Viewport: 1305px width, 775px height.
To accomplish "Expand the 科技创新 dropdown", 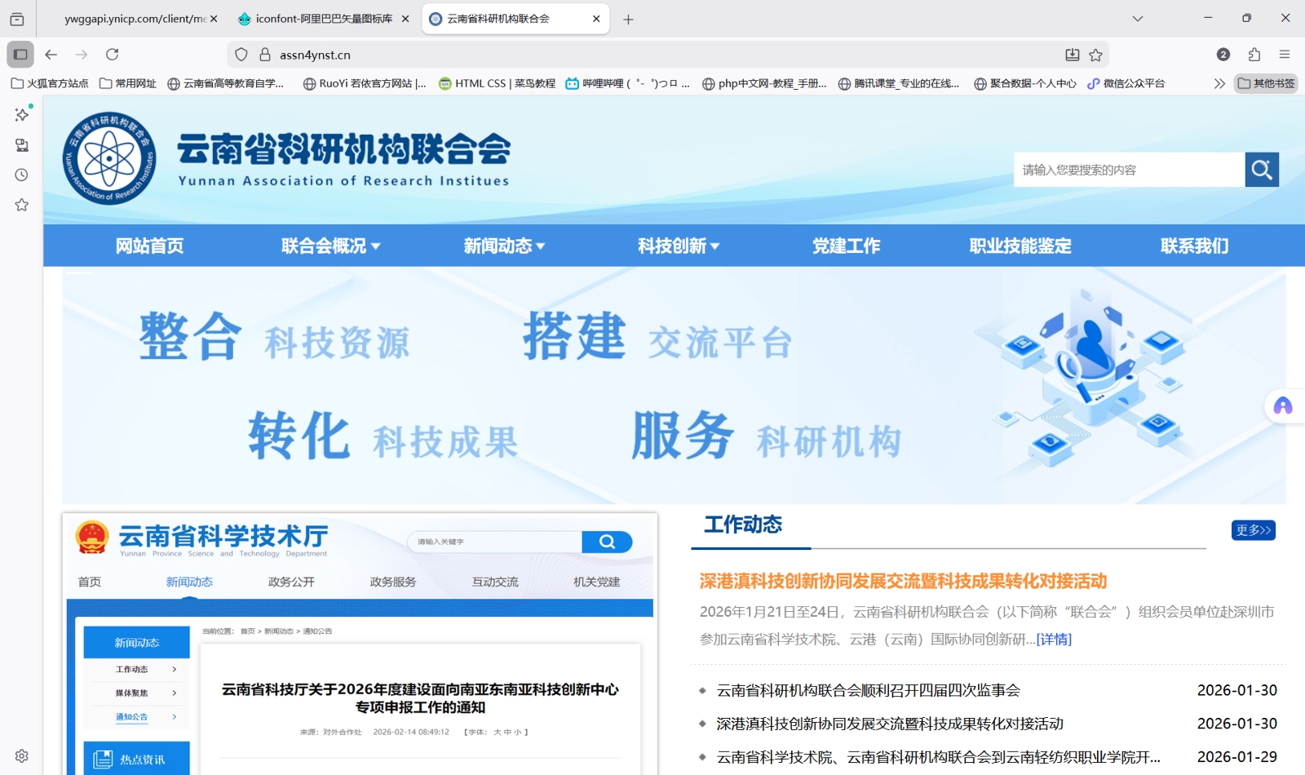I will click(677, 246).
